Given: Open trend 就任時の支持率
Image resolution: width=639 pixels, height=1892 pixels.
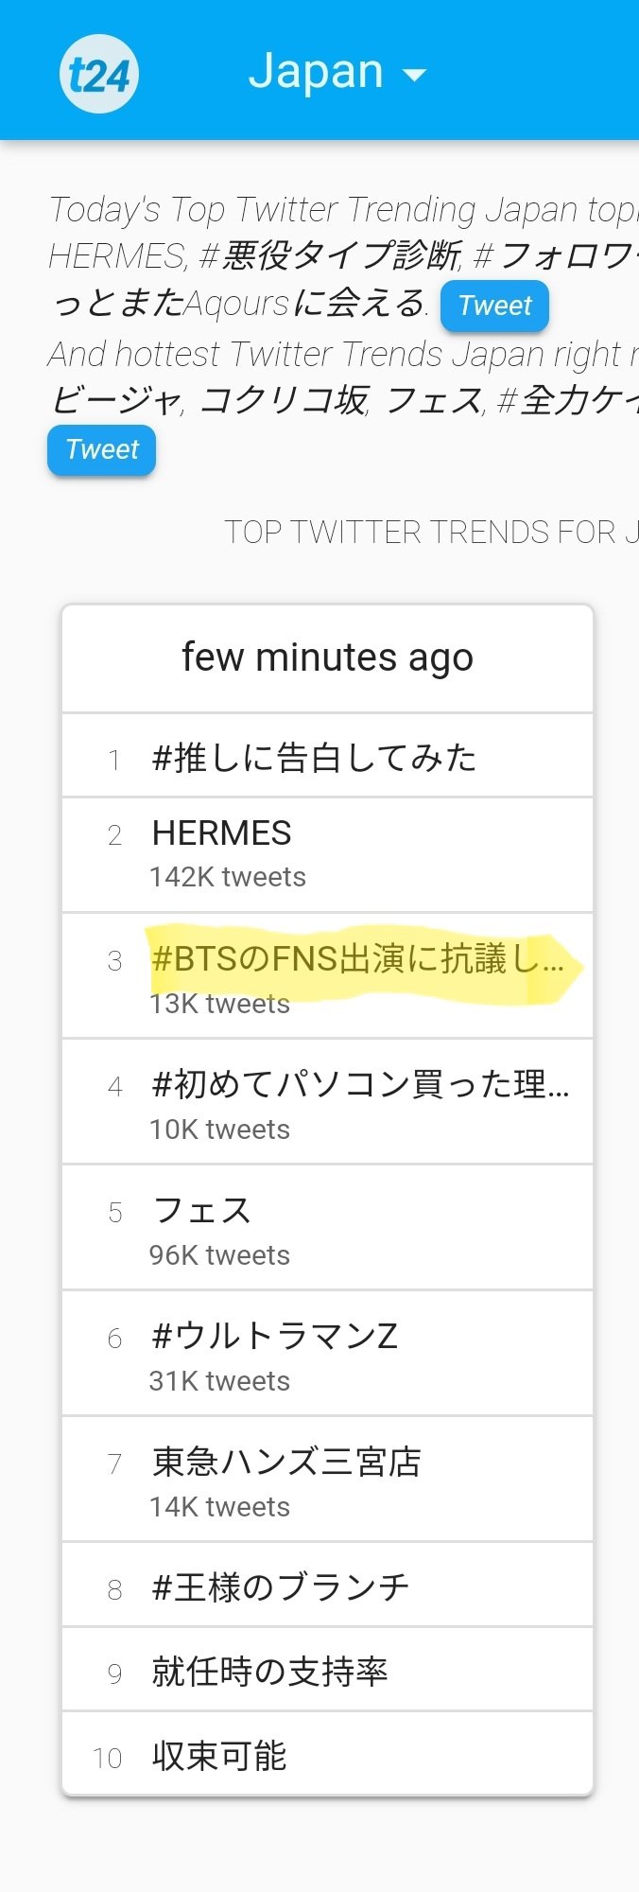Looking at the screenshot, I should tap(270, 1672).
